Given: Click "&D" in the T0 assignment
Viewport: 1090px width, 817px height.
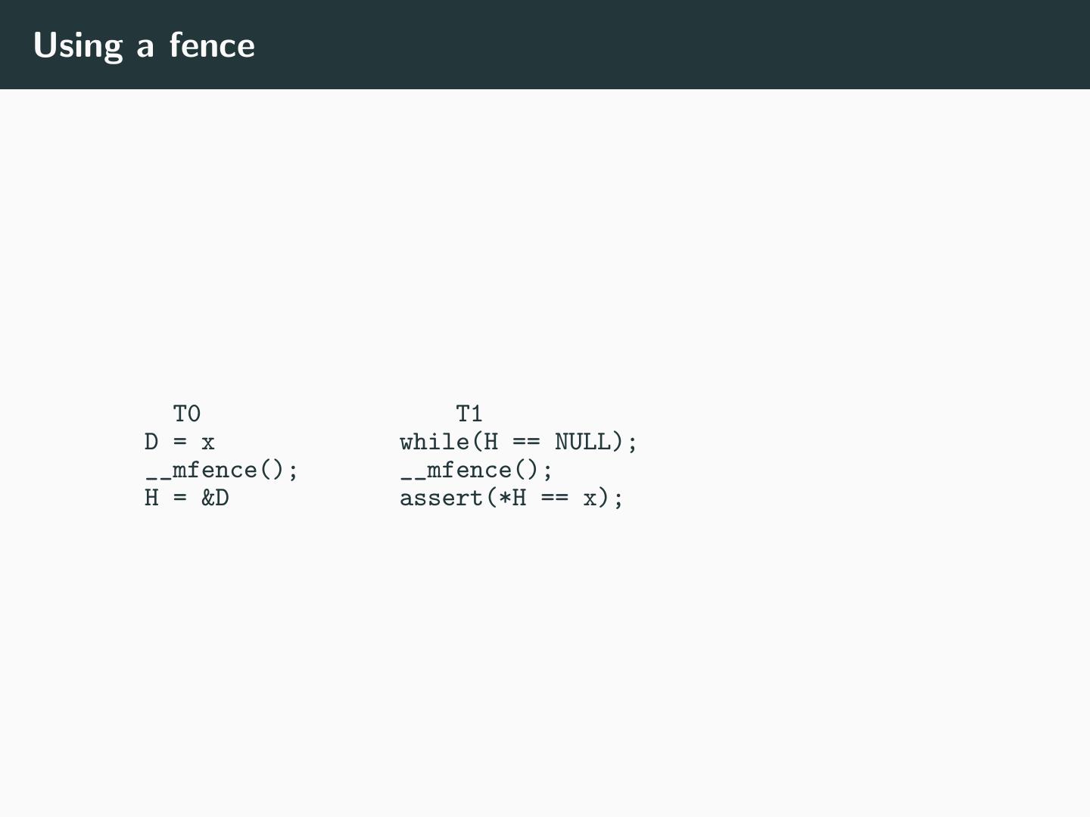Looking at the screenshot, I should [215, 499].
